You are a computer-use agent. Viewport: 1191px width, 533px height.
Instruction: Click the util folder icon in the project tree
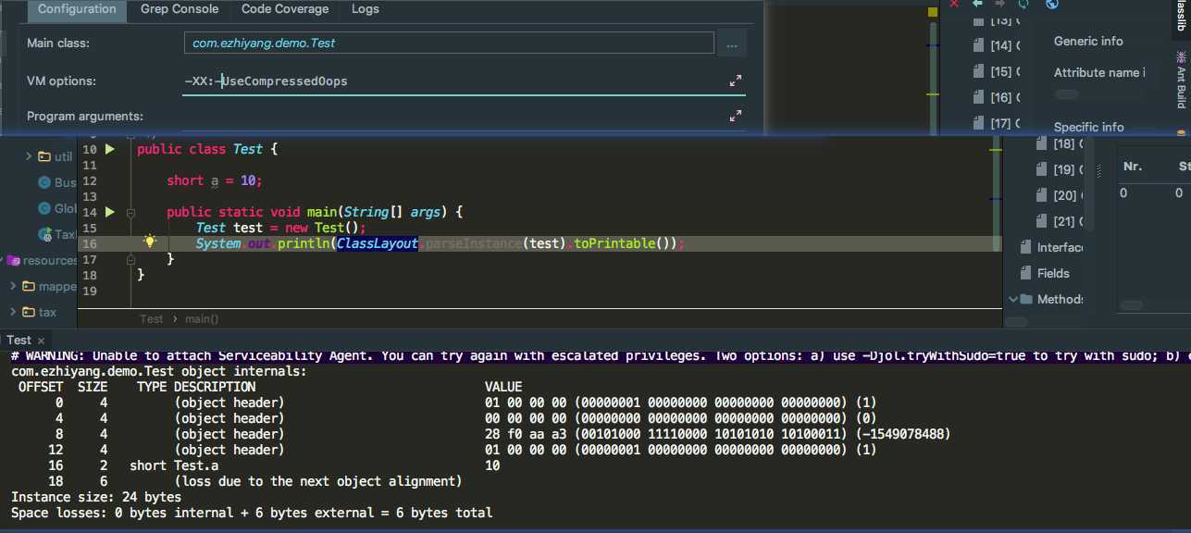(x=44, y=156)
